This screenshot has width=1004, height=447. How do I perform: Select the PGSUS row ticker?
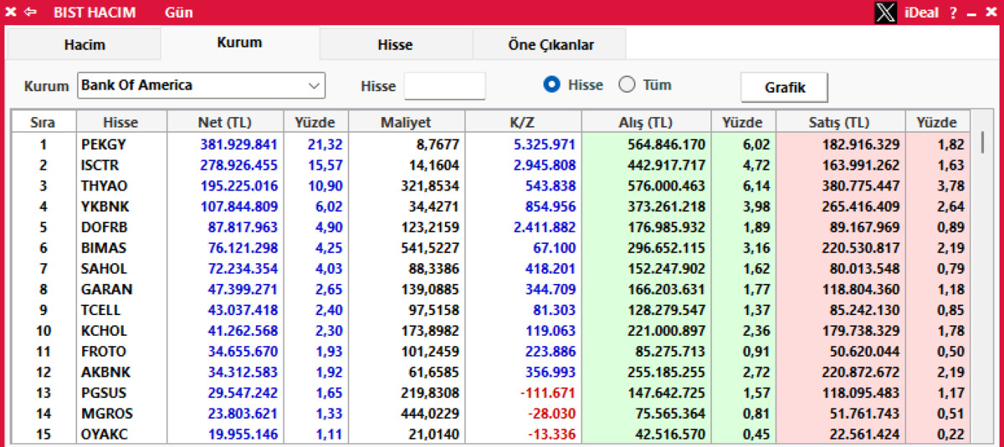[x=104, y=393]
